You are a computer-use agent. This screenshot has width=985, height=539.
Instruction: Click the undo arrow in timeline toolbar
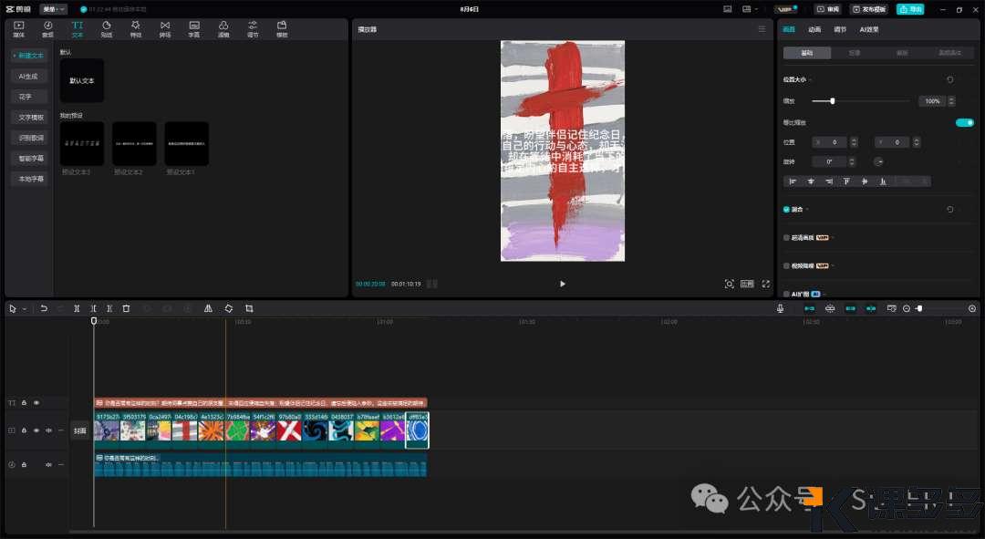point(44,309)
